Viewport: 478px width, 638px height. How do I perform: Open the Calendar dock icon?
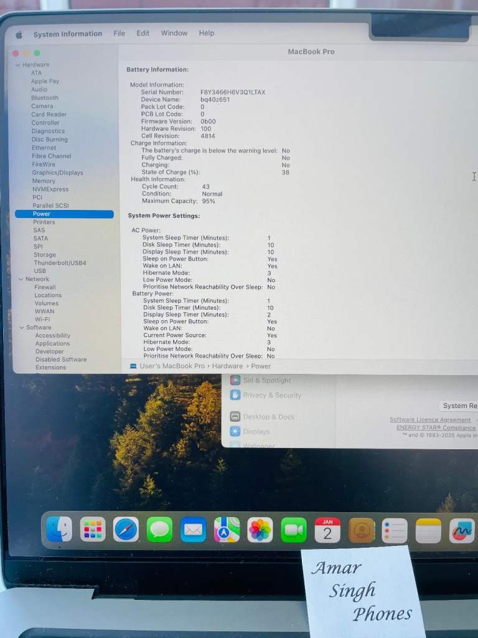pos(327,530)
